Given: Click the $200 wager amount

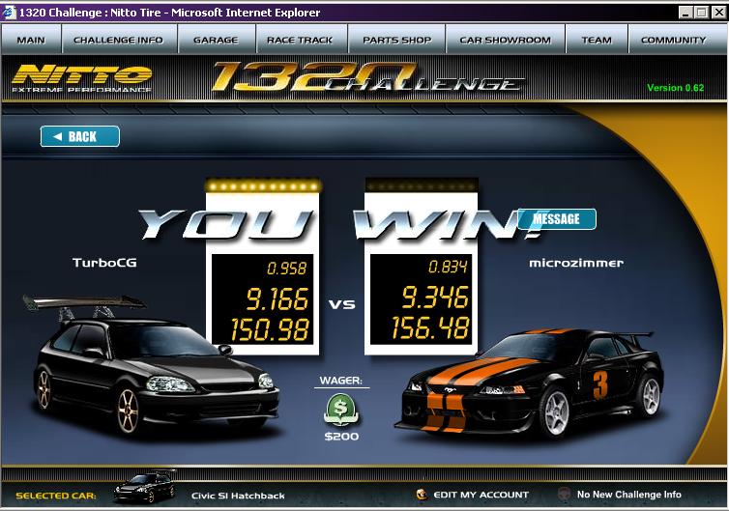Looking at the screenshot, I should point(341,437).
